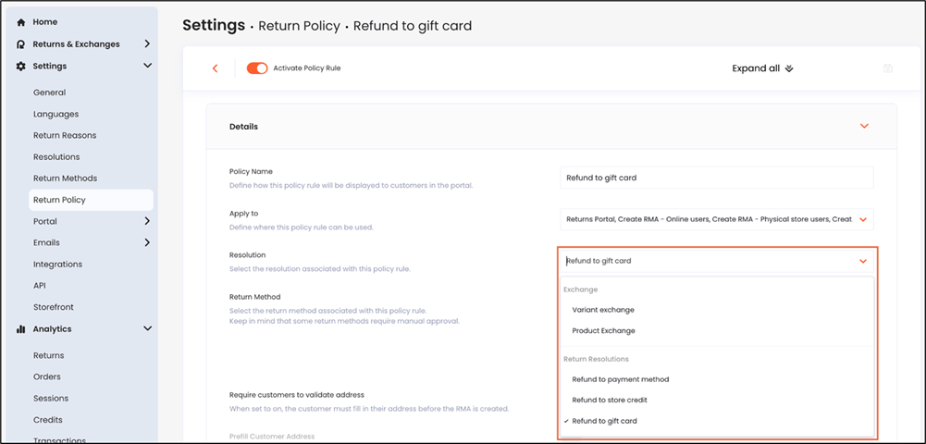Viewport: 926px width, 444px height.
Task: Click the Policy Name input field
Action: click(x=716, y=177)
